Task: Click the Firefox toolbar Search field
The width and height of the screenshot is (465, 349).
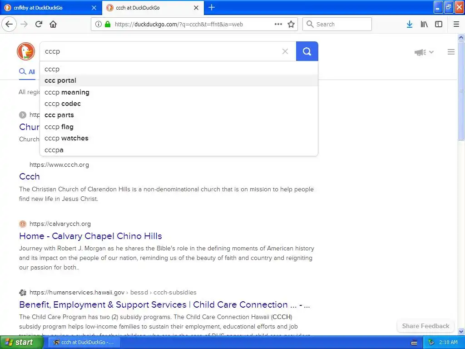Action: click(x=337, y=24)
